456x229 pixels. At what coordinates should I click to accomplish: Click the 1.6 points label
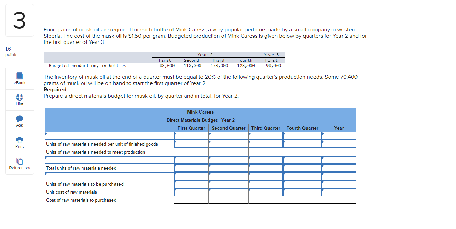pos(11,52)
